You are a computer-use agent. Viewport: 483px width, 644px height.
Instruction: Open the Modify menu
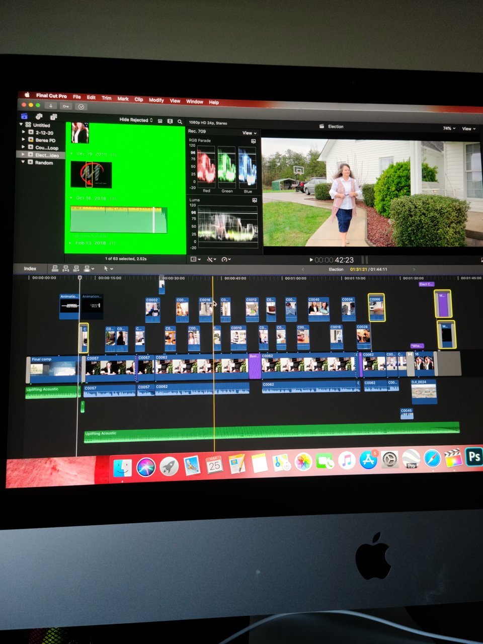pyautogui.click(x=156, y=100)
